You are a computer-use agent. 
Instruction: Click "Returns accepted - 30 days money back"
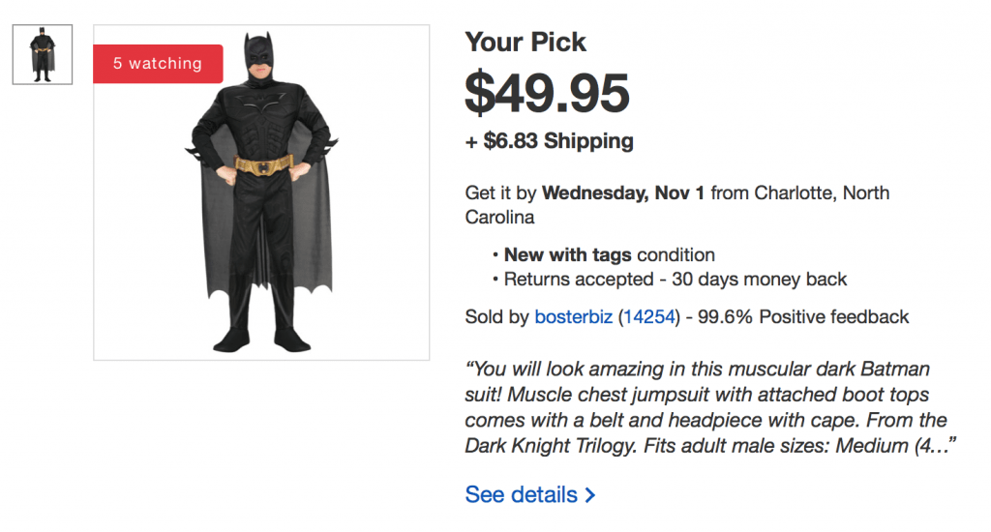point(676,280)
